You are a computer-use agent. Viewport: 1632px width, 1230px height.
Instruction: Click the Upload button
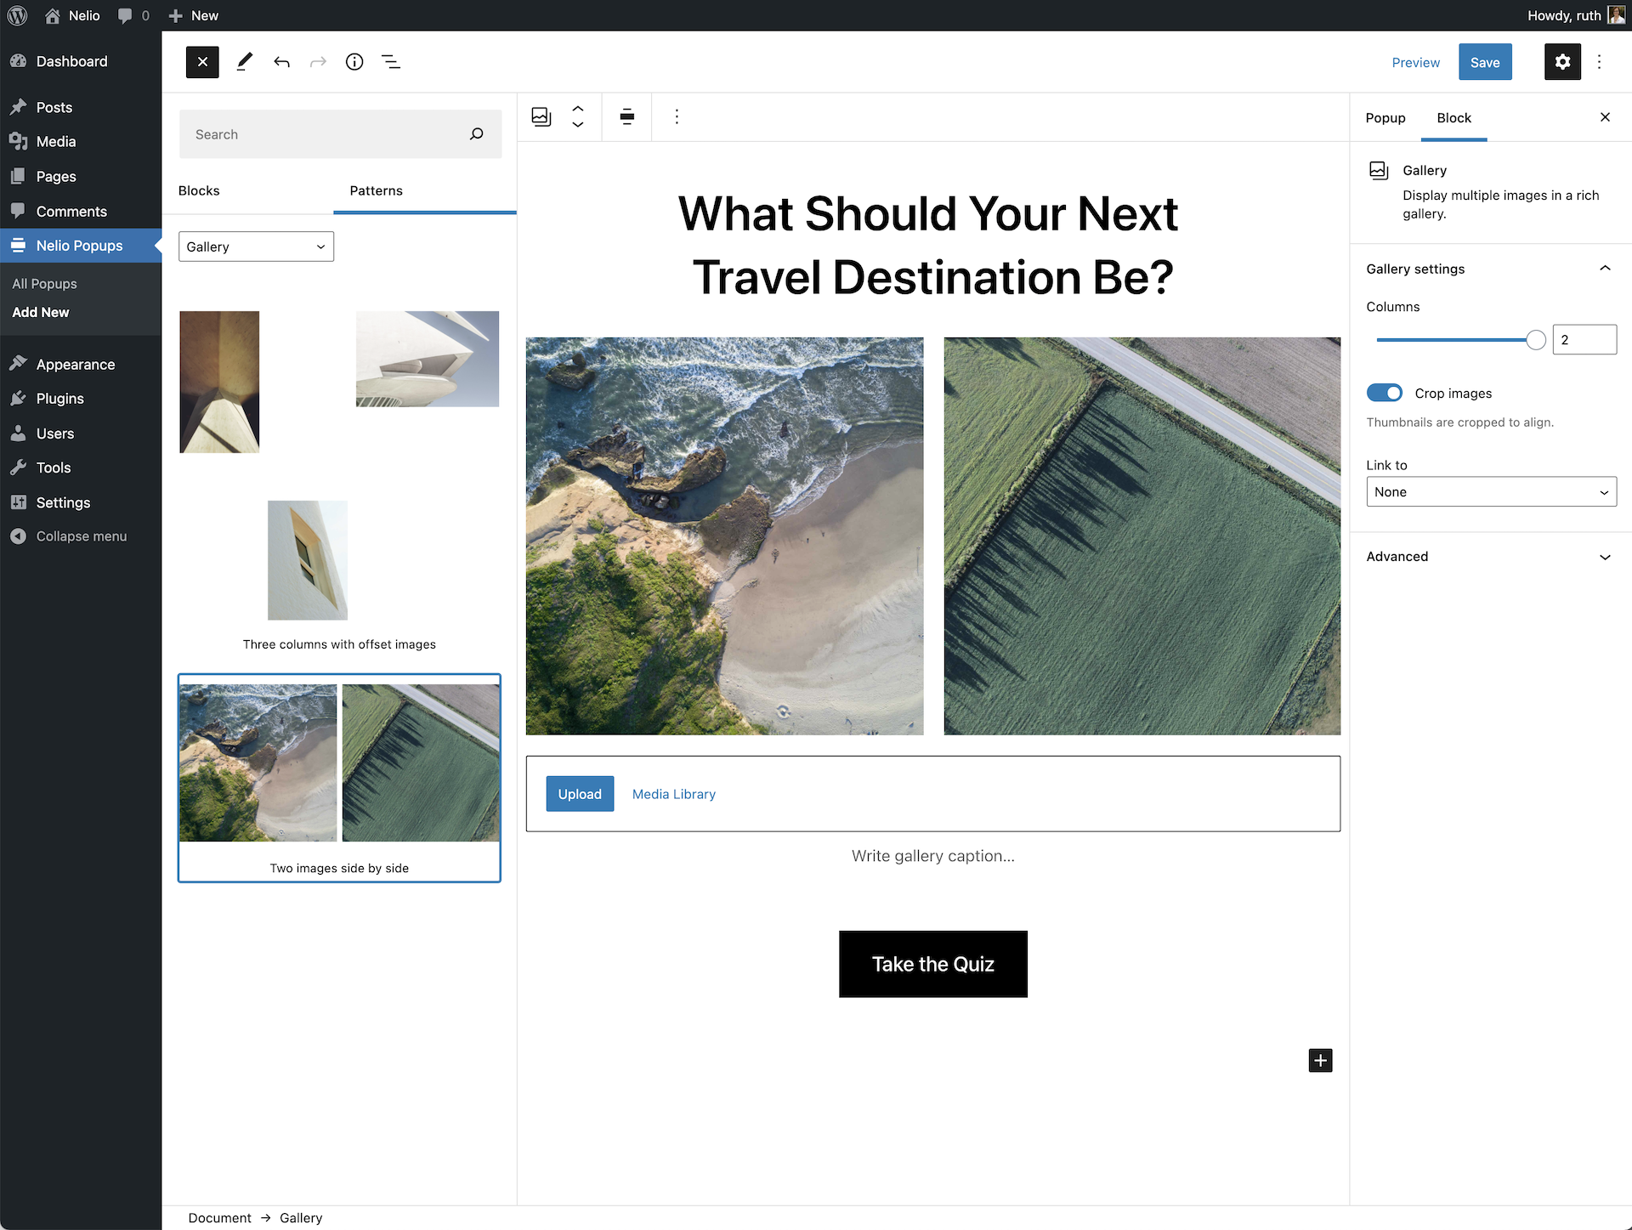580,794
